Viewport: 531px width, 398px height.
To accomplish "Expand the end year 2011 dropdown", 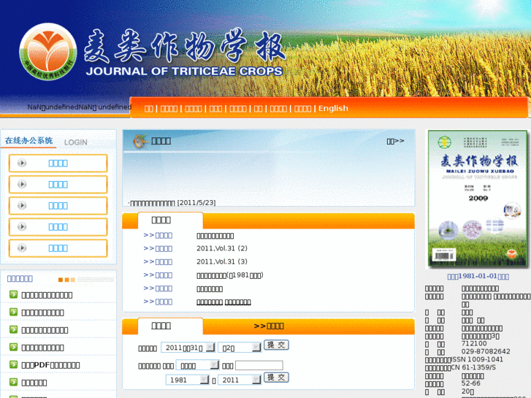I will 240,380.
